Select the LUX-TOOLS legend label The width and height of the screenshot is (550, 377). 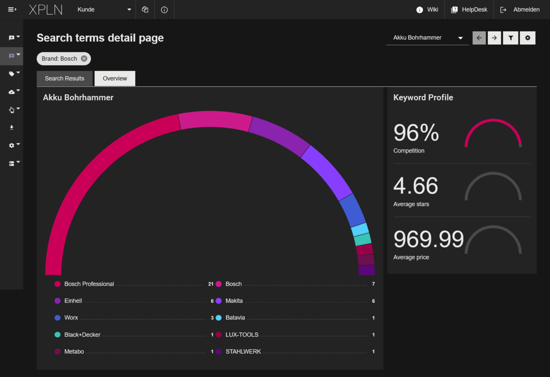click(242, 335)
